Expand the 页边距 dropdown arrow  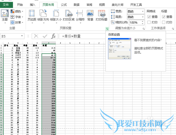click(x=32, y=23)
